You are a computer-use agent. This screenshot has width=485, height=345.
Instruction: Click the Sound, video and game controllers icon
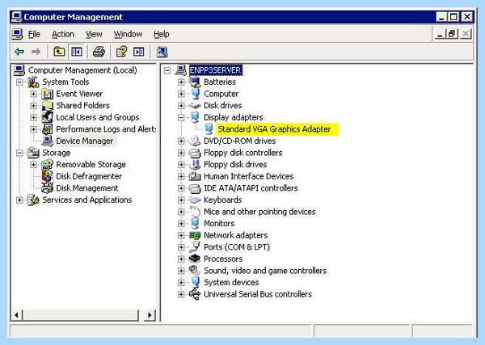[x=195, y=271]
